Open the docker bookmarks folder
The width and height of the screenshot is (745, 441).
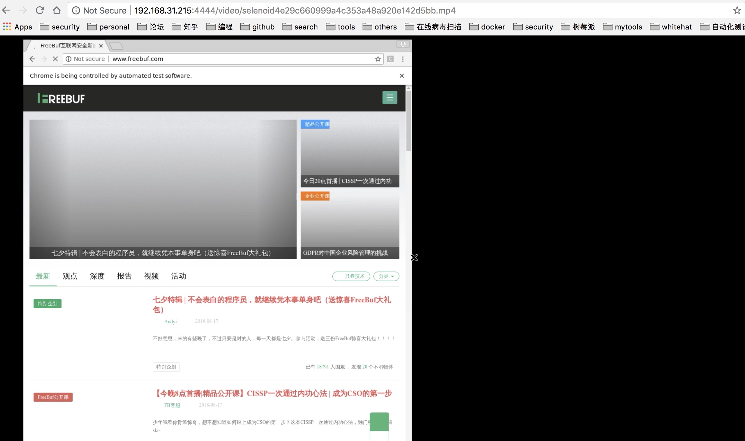pos(487,27)
